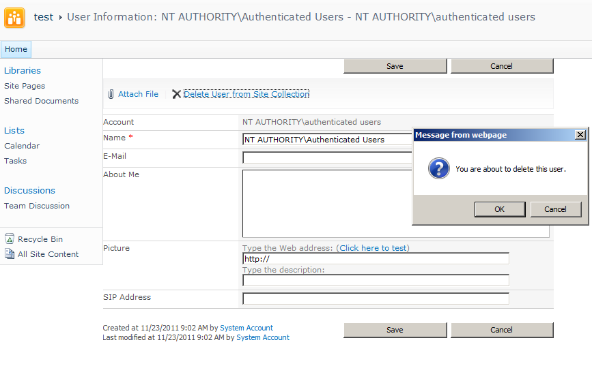Open the Lists section heading
This screenshot has height=385, width=592.
(14, 130)
